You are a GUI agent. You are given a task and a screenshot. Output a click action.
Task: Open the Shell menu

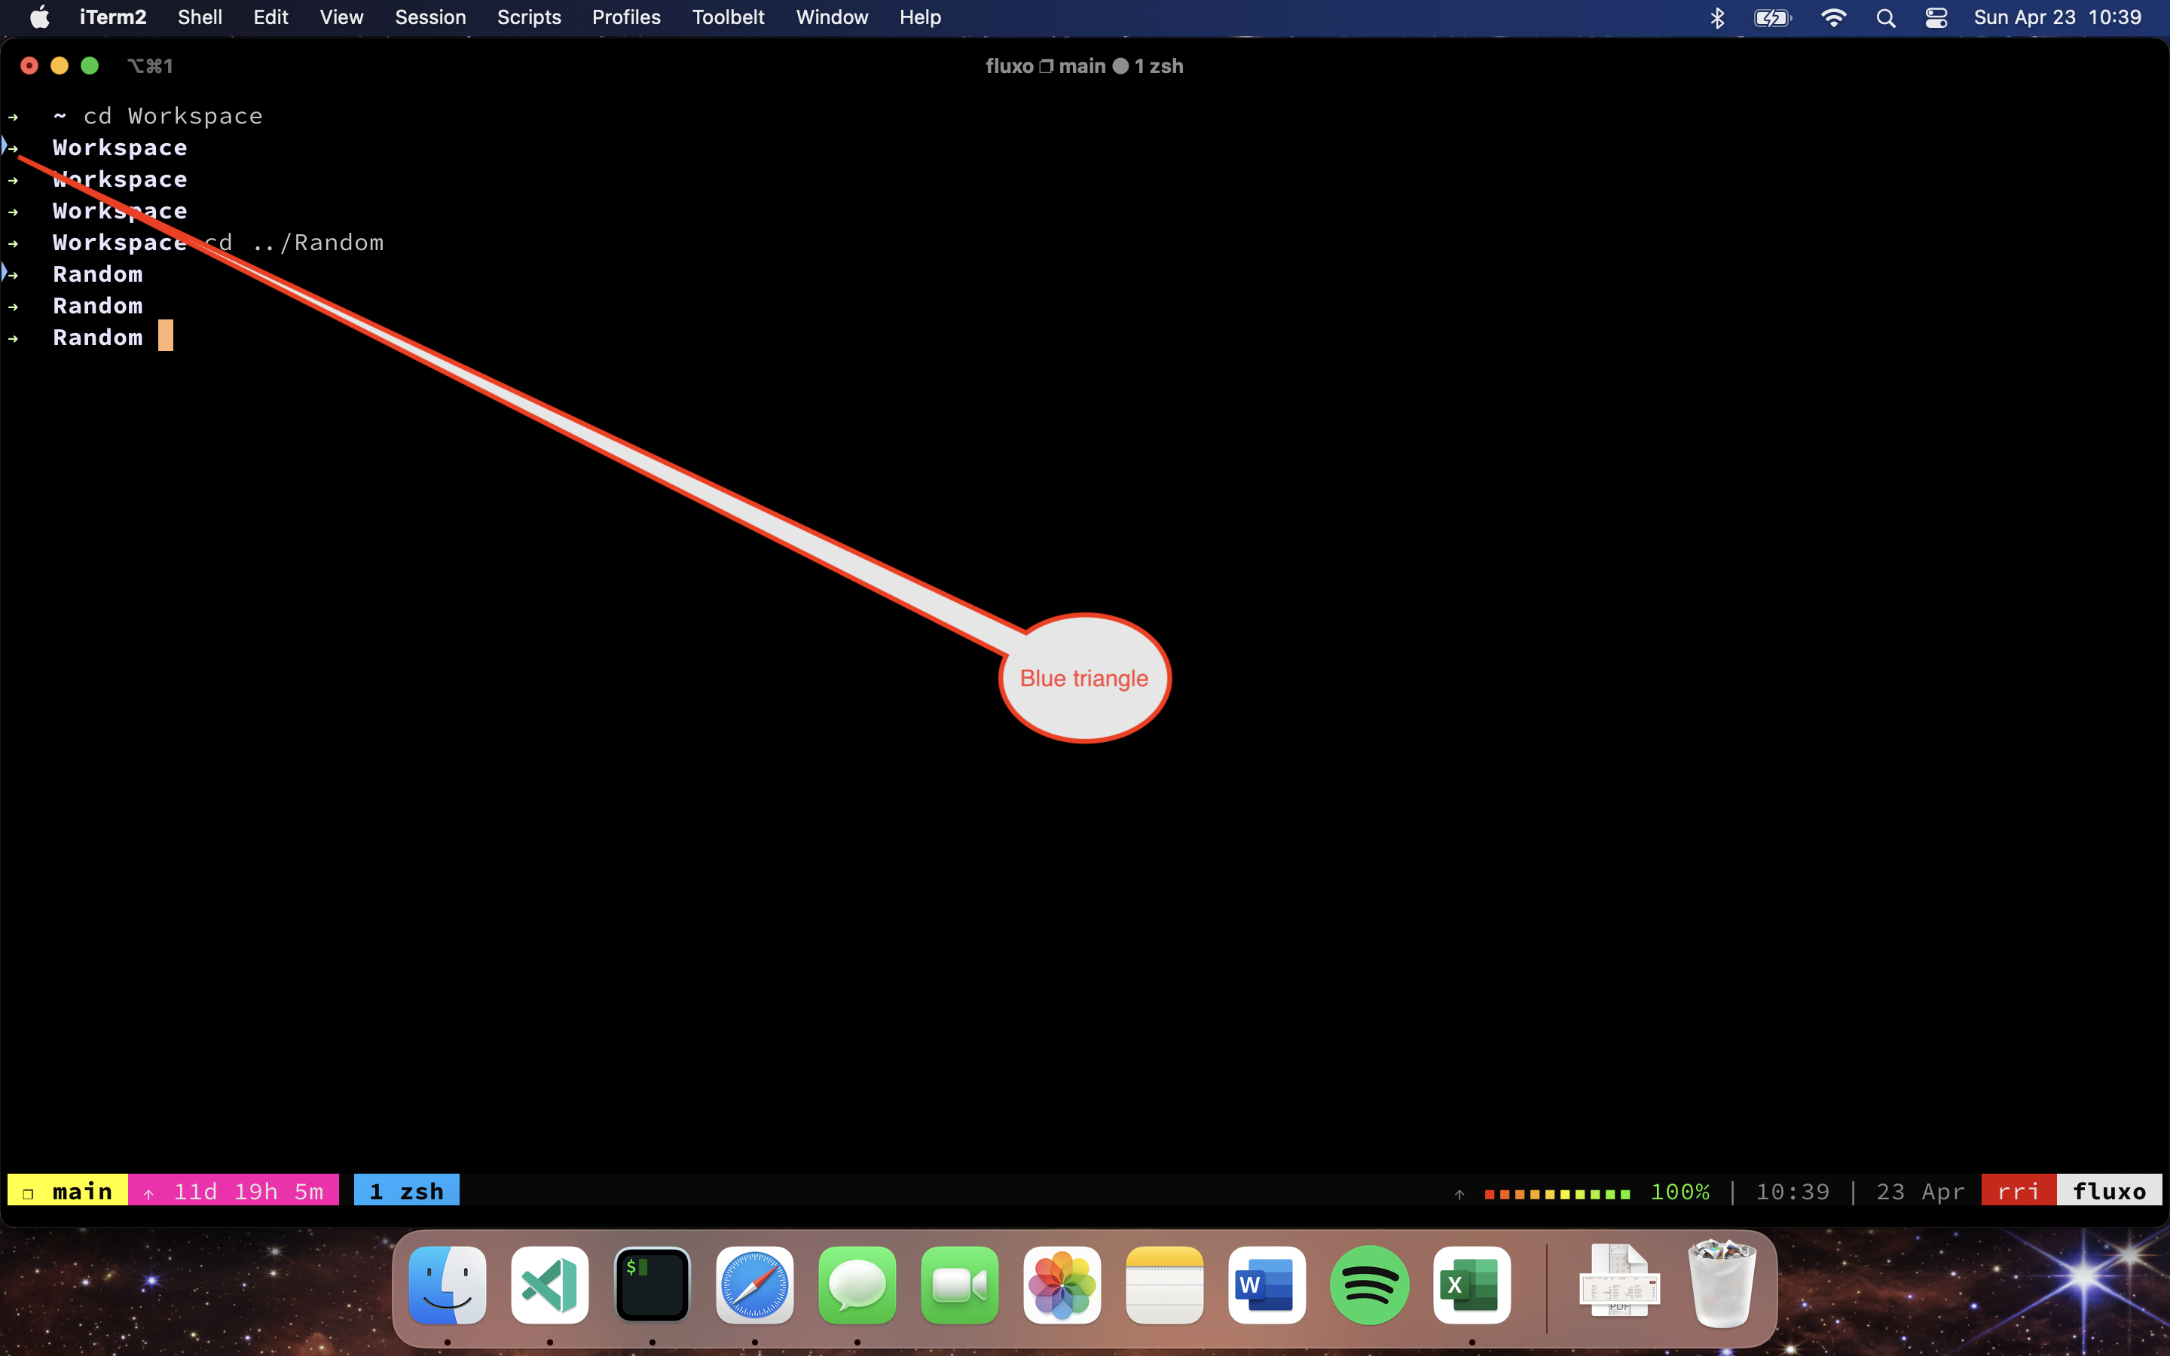(199, 17)
